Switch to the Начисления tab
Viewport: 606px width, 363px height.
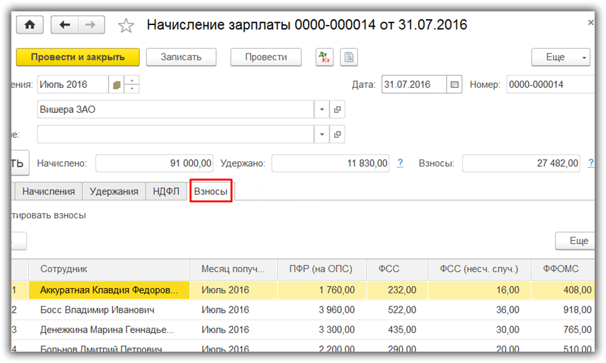48,192
